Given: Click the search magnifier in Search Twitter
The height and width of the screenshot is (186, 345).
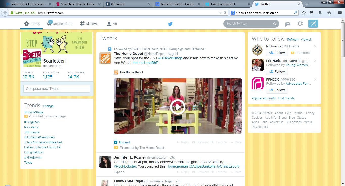Looking at the screenshot, I should point(275,24).
